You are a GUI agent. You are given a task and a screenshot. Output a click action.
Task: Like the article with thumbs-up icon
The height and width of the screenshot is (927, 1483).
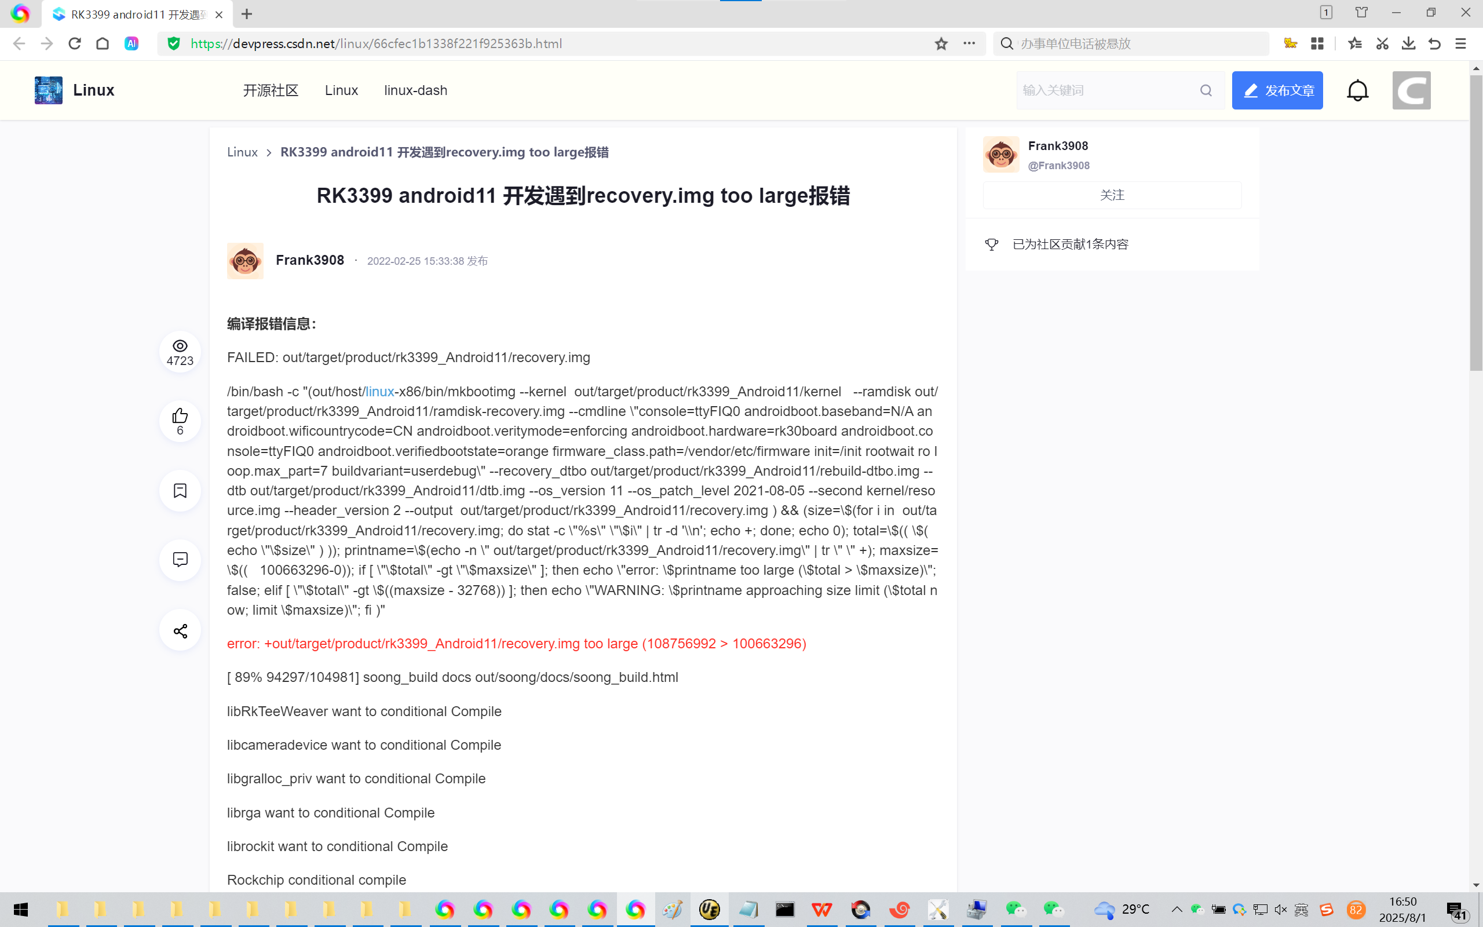[x=180, y=415]
